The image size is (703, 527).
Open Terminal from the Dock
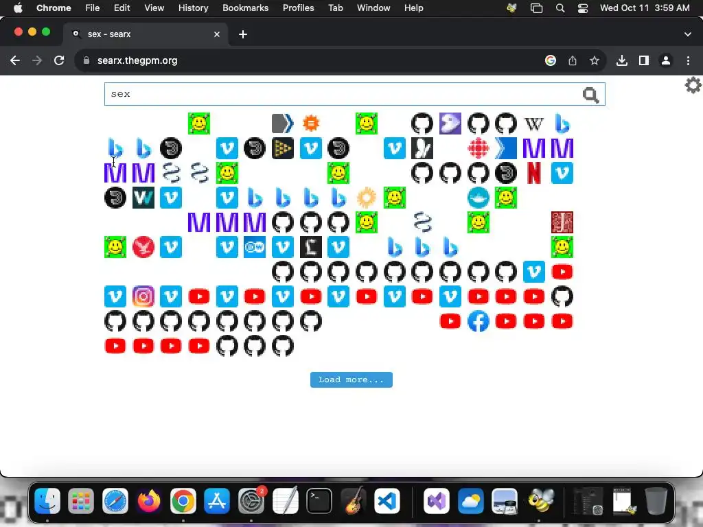[x=319, y=501]
